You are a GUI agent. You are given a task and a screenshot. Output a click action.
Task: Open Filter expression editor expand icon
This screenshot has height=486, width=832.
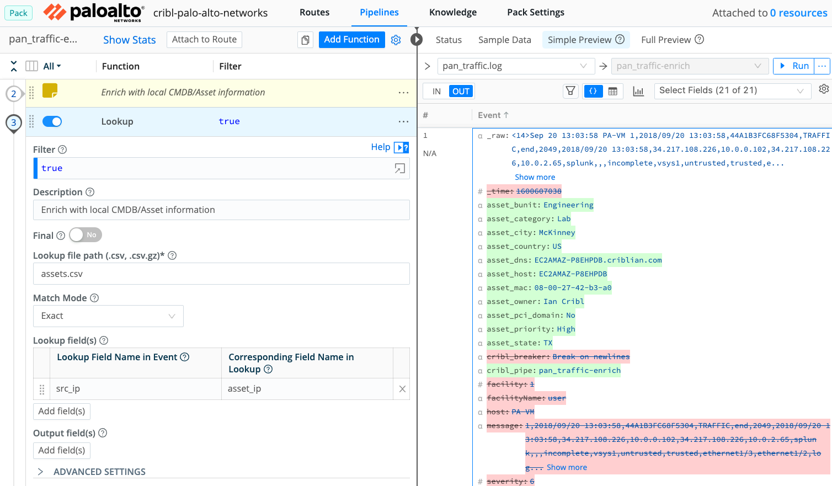click(x=399, y=168)
